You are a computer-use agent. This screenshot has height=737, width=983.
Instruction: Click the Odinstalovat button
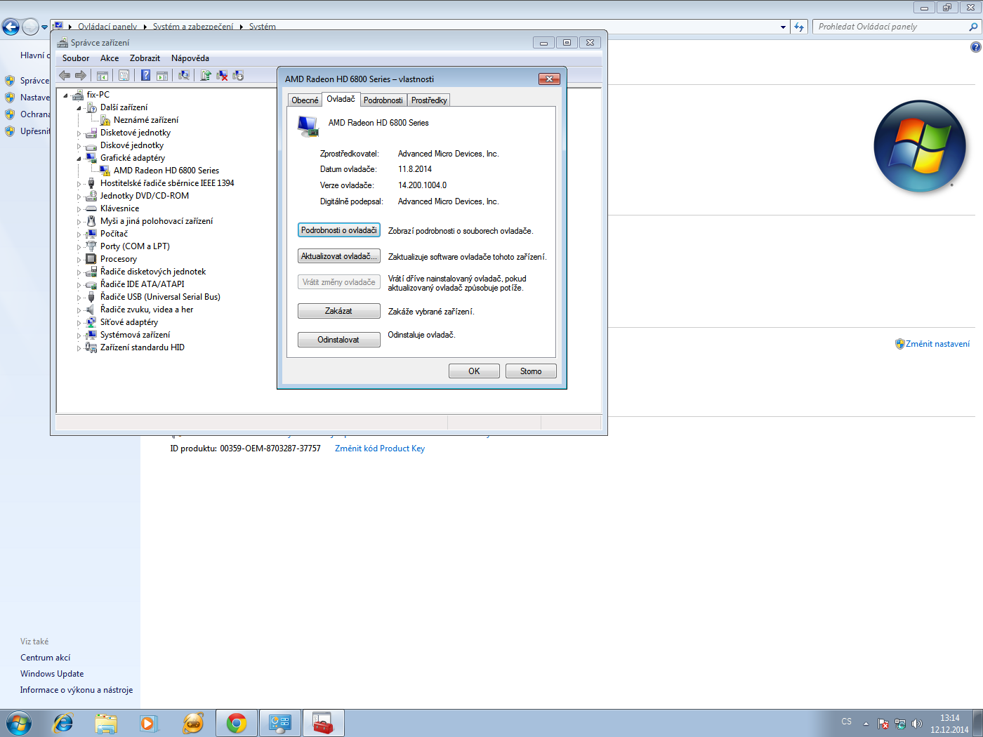339,340
